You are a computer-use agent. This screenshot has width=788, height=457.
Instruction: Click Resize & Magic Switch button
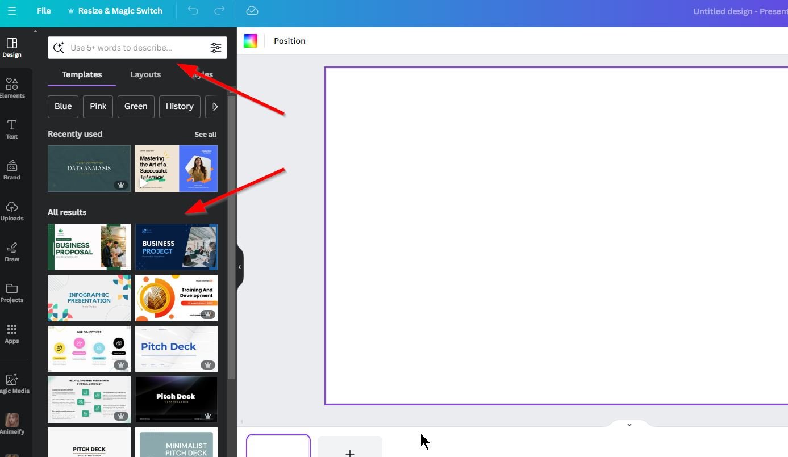pyautogui.click(x=115, y=11)
